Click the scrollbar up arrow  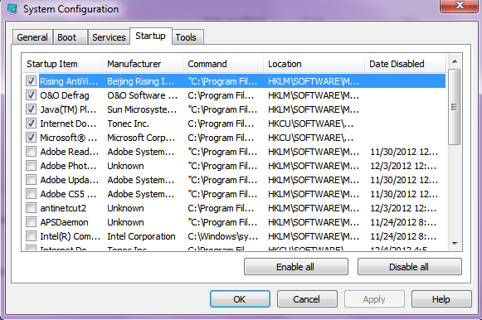(455, 61)
